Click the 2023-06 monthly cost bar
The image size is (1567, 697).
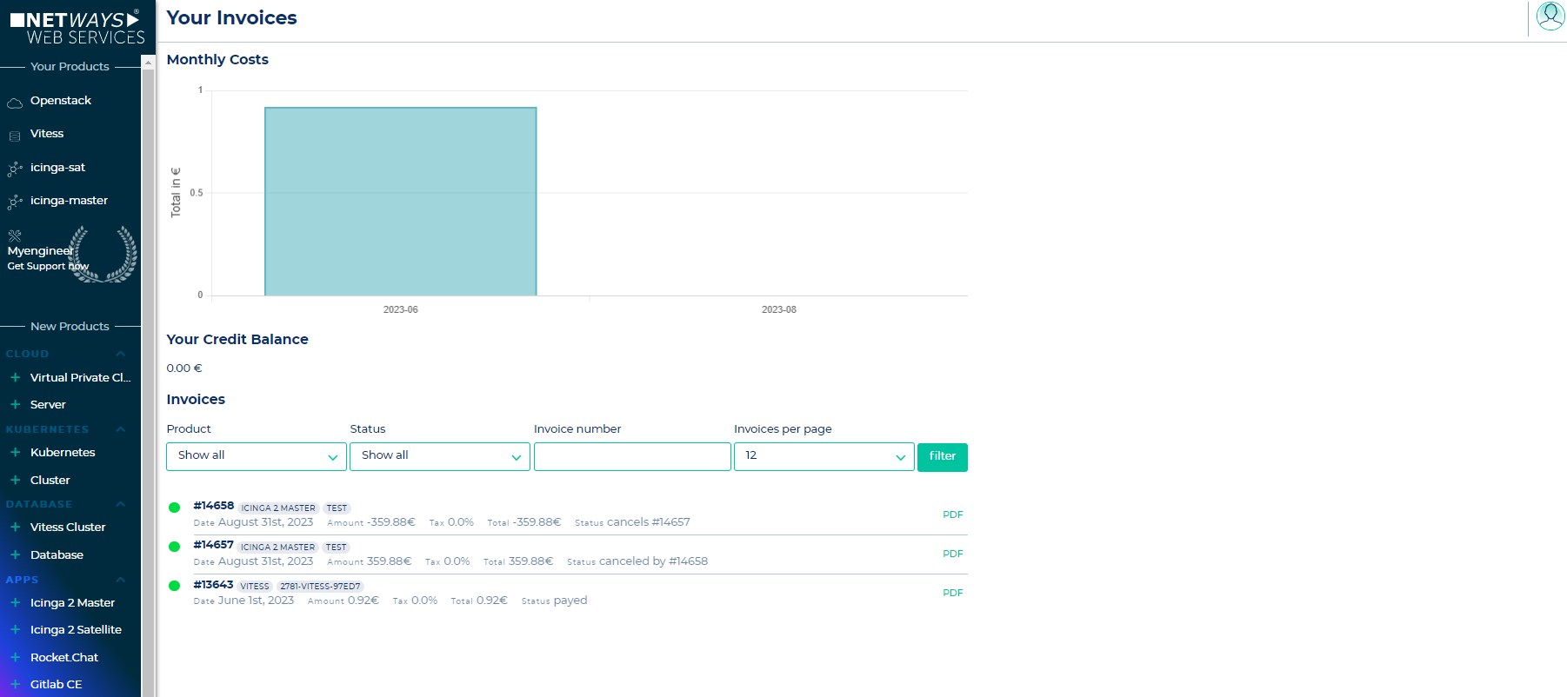point(400,202)
